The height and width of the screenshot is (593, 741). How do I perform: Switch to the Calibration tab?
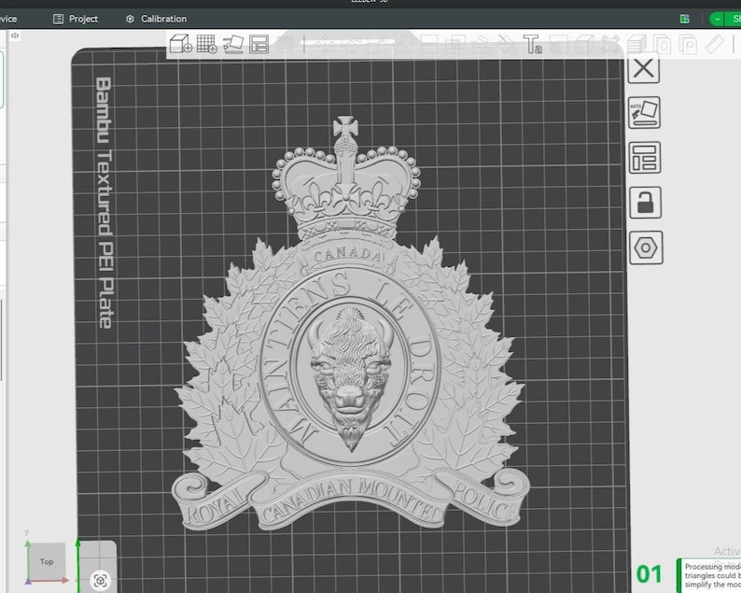click(x=157, y=19)
